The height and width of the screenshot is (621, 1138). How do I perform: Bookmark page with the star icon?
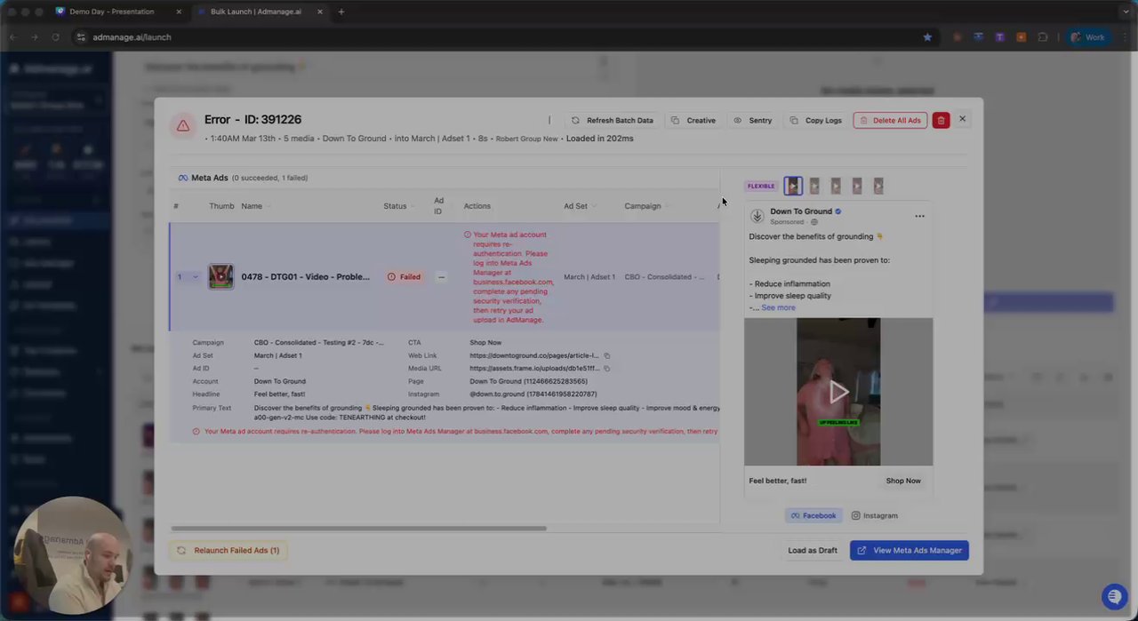(x=927, y=37)
